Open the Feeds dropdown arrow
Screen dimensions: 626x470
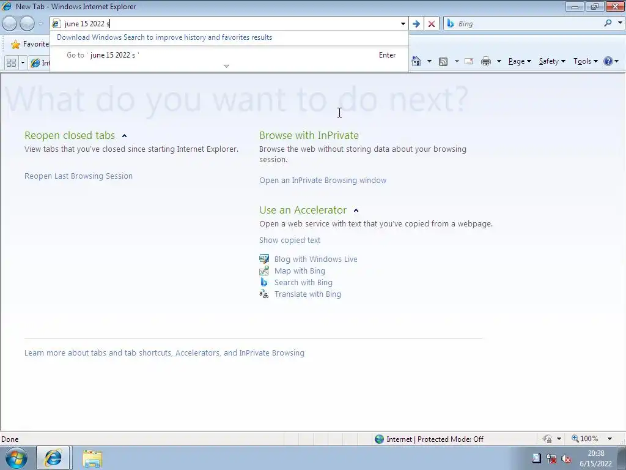click(x=457, y=61)
